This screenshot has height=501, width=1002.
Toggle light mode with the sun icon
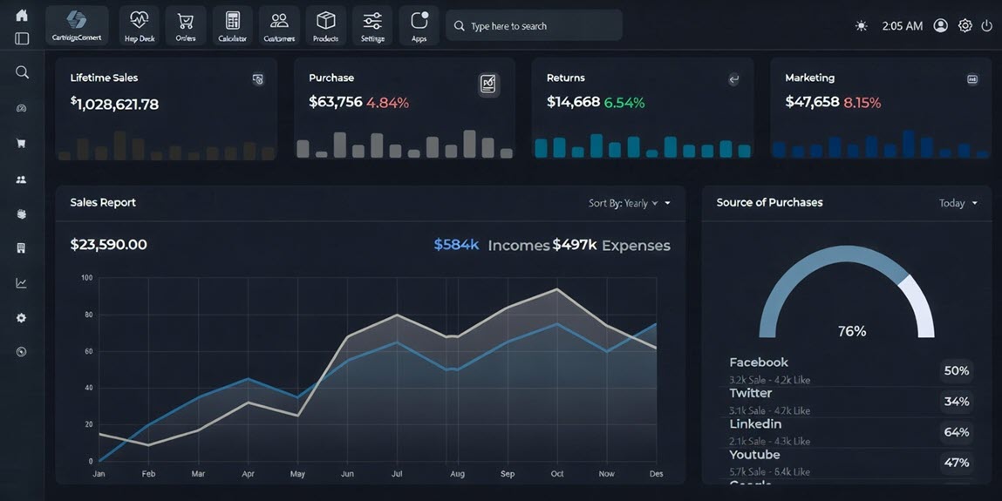[x=862, y=26]
